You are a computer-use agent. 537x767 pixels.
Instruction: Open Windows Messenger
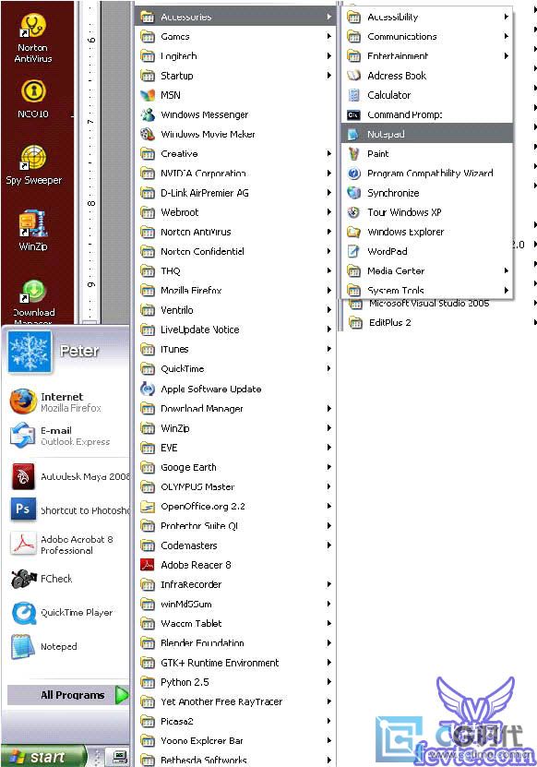click(x=235, y=114)
